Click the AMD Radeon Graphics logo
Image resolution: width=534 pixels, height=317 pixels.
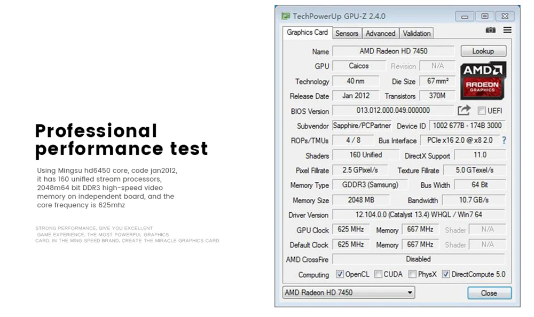click(x=483, y=81)
